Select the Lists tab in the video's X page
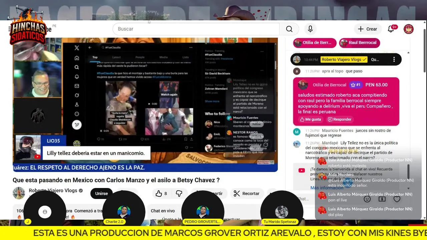Viewport: 427px width, 240px height. (185, 57)
